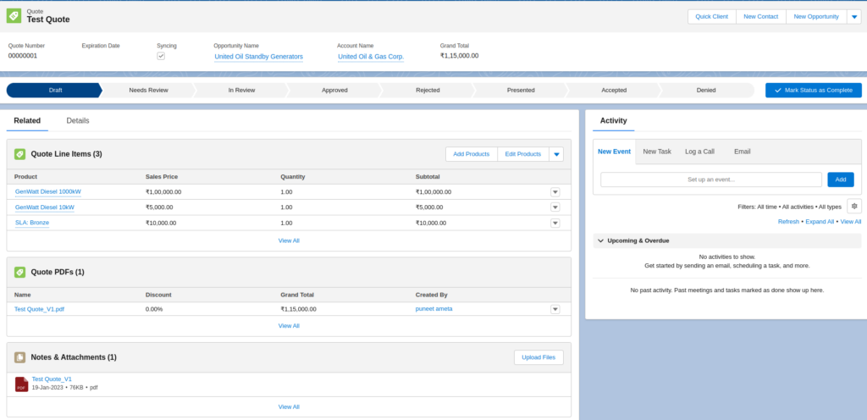Click Mark Status as Complete button
Viewport: 867px width, 420px height.
click(x=813, y=90)
